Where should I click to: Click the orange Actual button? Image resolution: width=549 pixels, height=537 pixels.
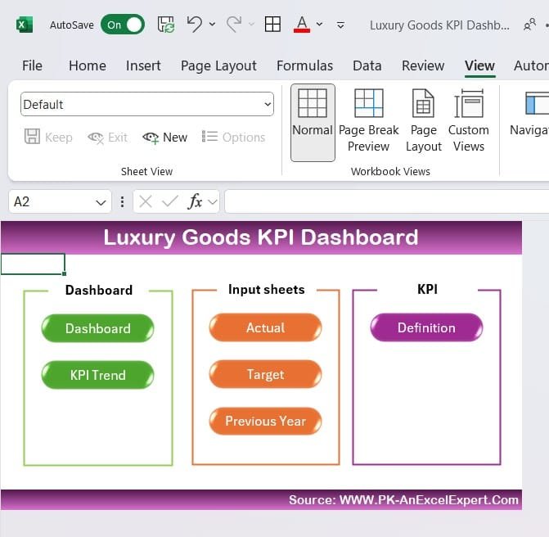(265, 327)
